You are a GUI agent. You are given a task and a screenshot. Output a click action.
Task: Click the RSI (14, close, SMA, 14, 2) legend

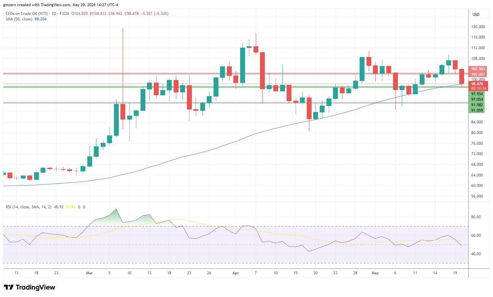coord(29,207)
